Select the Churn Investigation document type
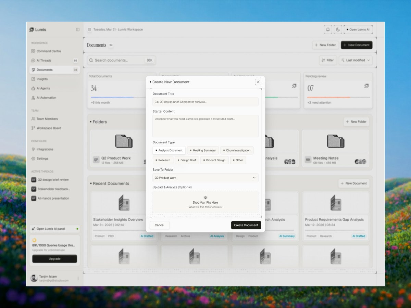411x308 pixels. 237,150
